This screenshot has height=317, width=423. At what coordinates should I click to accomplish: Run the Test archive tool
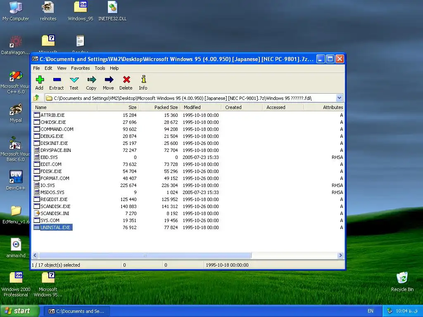coord(74,80)
